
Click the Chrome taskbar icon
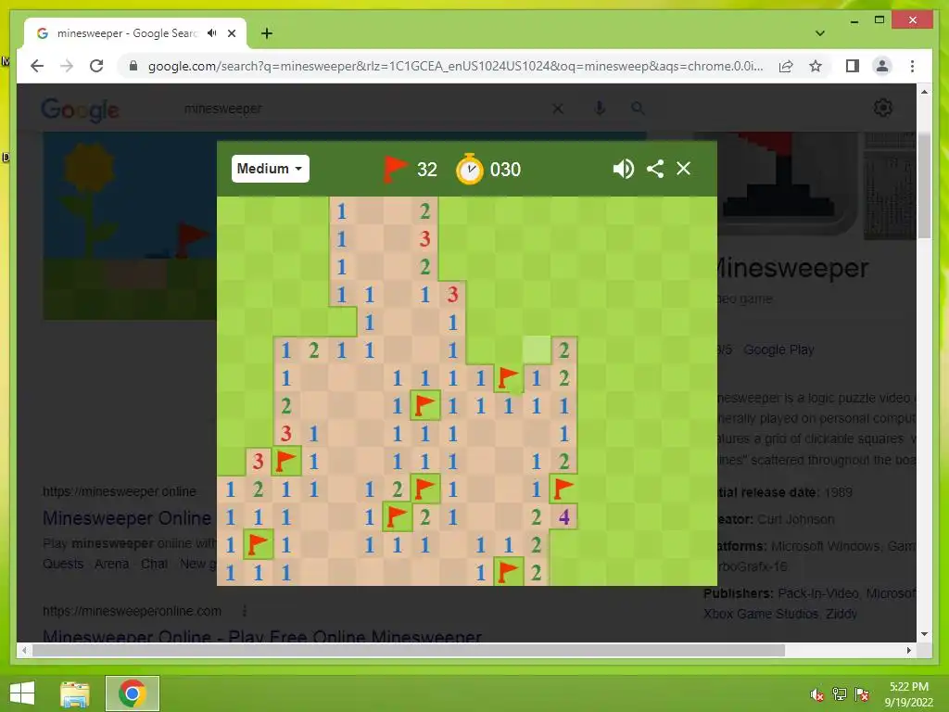(x=133, y=693)
